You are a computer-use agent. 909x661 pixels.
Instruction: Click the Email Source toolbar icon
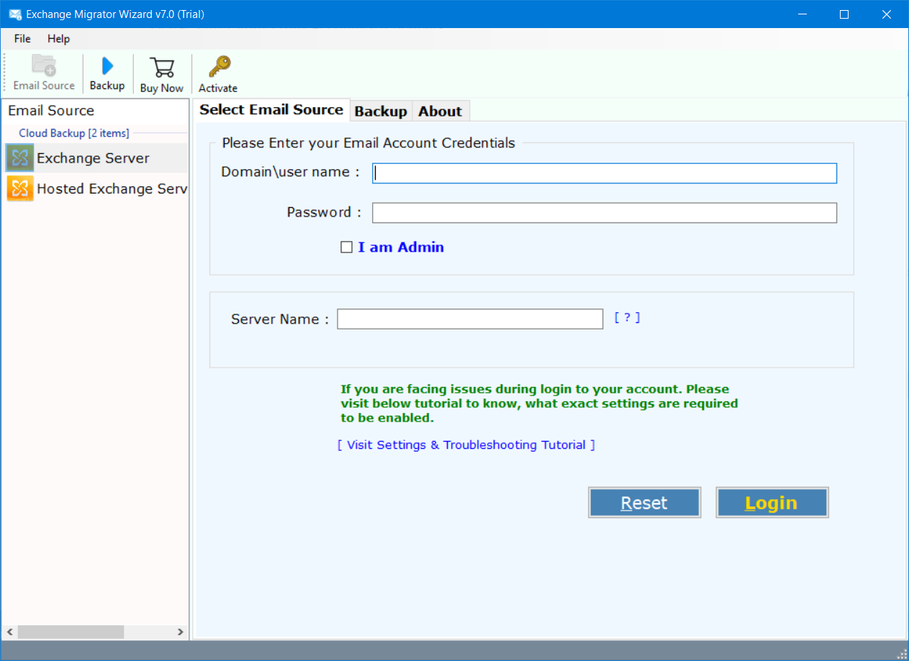44,66
